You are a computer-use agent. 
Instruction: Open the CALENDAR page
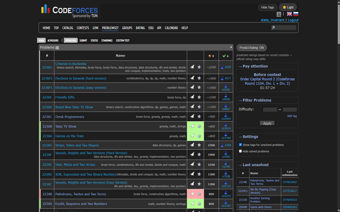(171, 28)
